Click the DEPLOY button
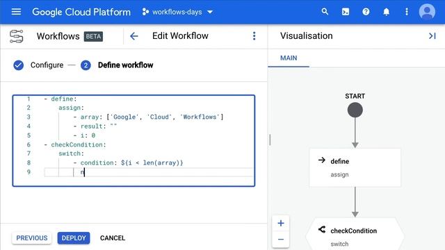Image resolution: width=445 pixels, height=250 pixels. tap(74, 237)
